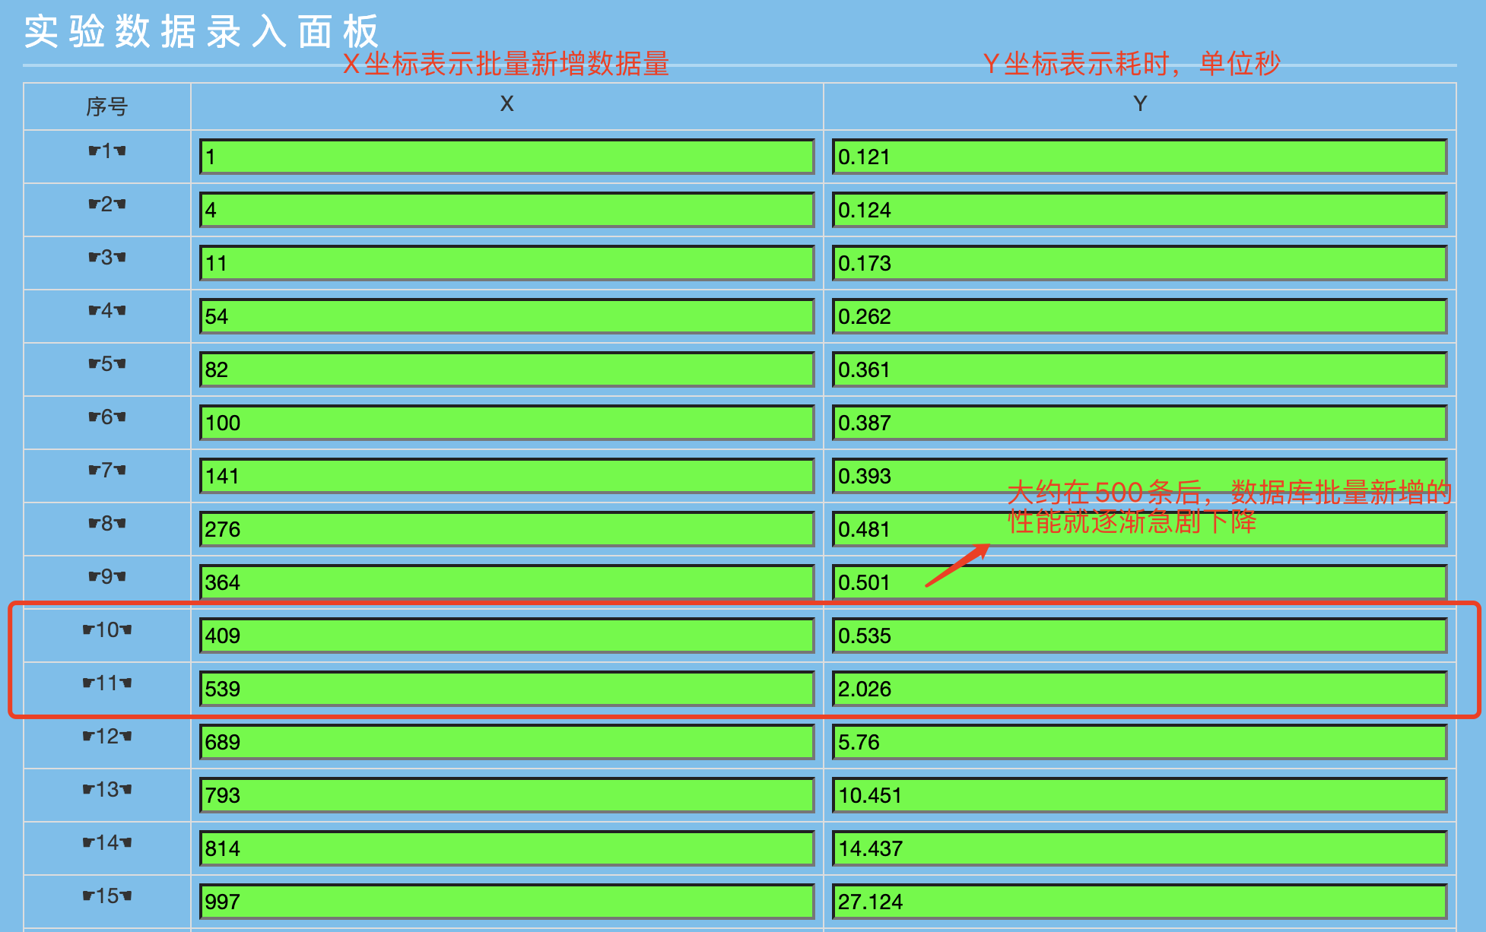Click the X input field containing 4
The image size is (1486, 932).
point(506,210)
